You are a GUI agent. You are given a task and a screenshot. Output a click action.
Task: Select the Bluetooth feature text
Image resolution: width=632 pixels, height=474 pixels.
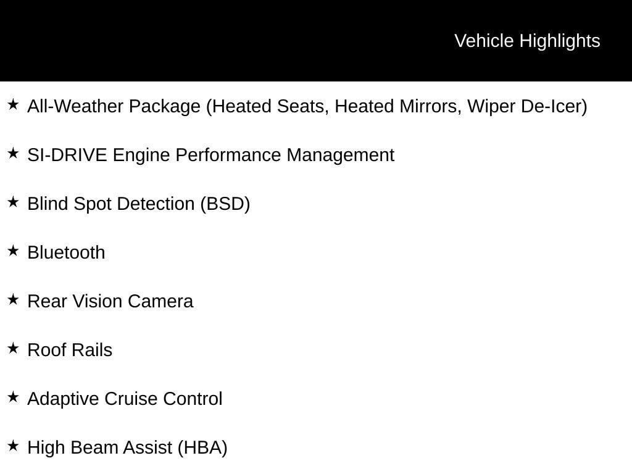pos(66,252)
